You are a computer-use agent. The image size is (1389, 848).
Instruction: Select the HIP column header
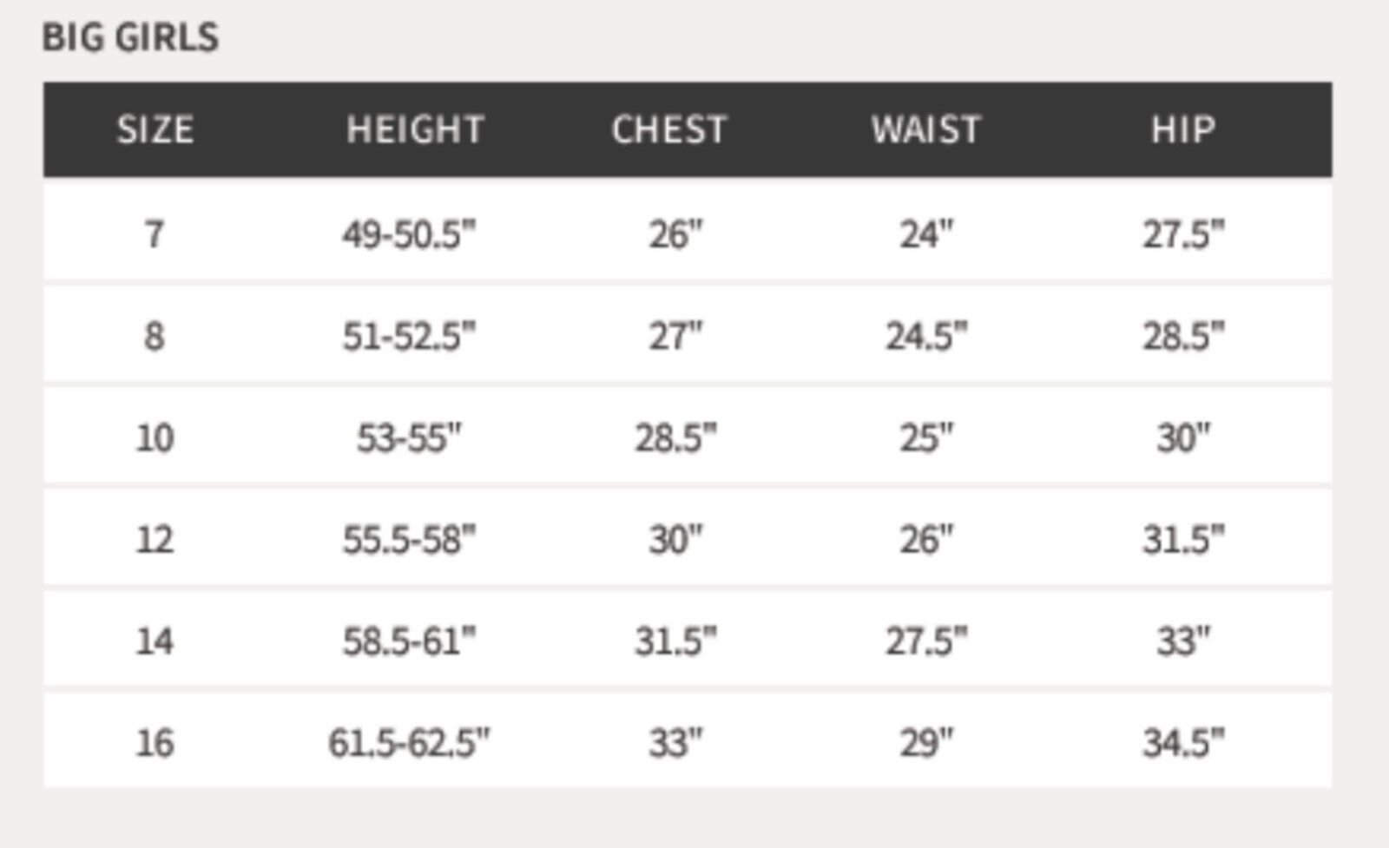1182,130
